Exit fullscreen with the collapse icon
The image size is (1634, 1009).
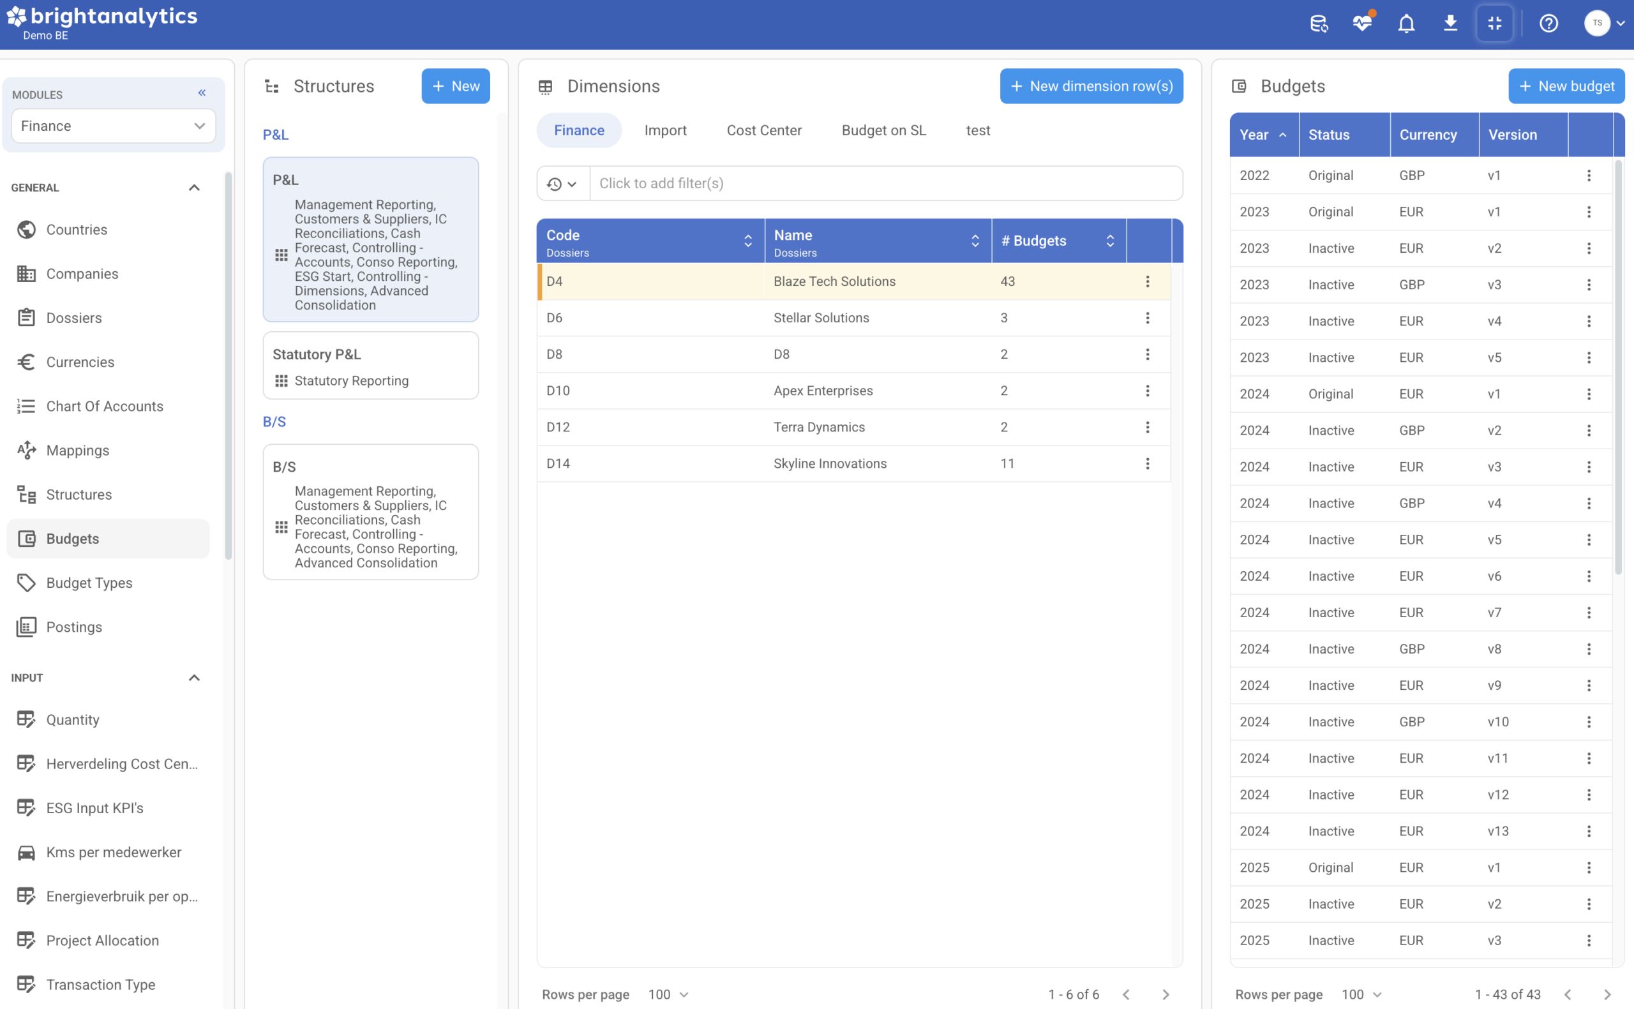pos(1495,24)
